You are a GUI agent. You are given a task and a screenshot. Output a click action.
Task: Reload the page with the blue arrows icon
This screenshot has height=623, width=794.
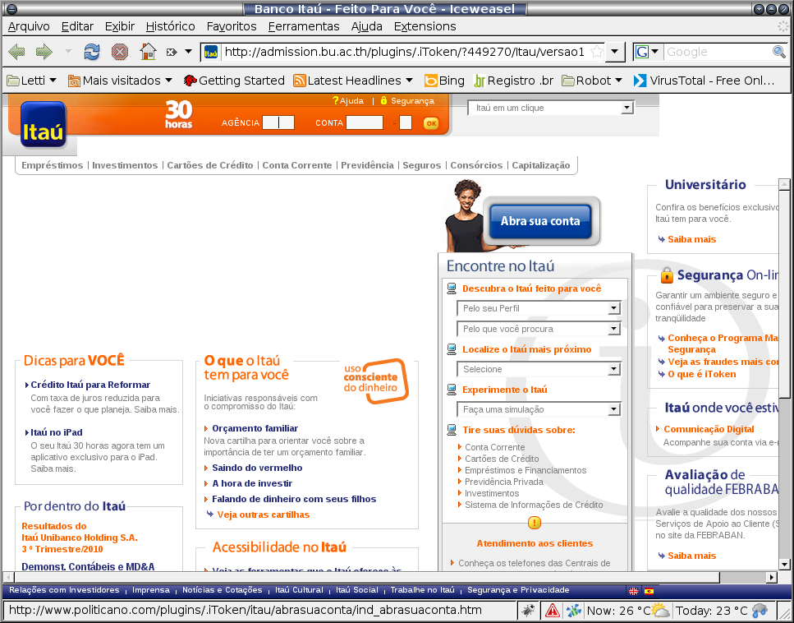click(x=92, y=52)
